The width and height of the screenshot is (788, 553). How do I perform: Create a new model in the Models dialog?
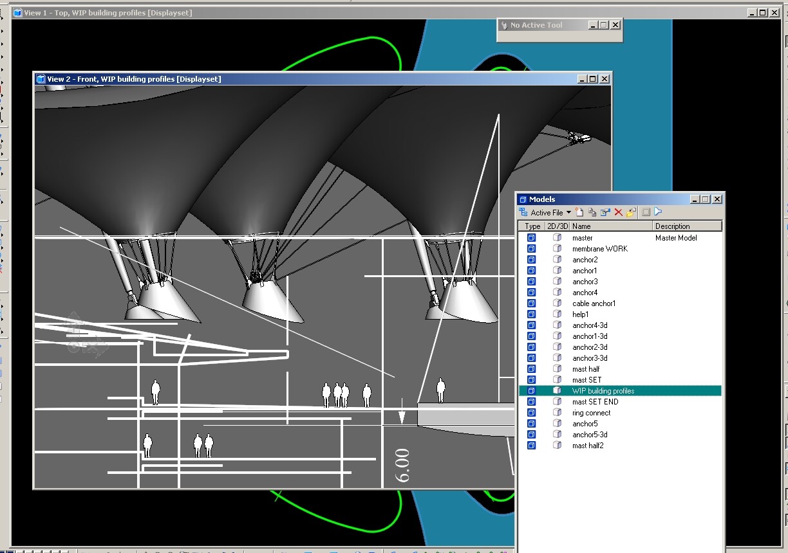[x=579, y=212]
